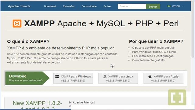Viewport: 195px width, 110px height.
Task: Click 'Completamente gratuito' bullet
Action: [x=148, y=60]
